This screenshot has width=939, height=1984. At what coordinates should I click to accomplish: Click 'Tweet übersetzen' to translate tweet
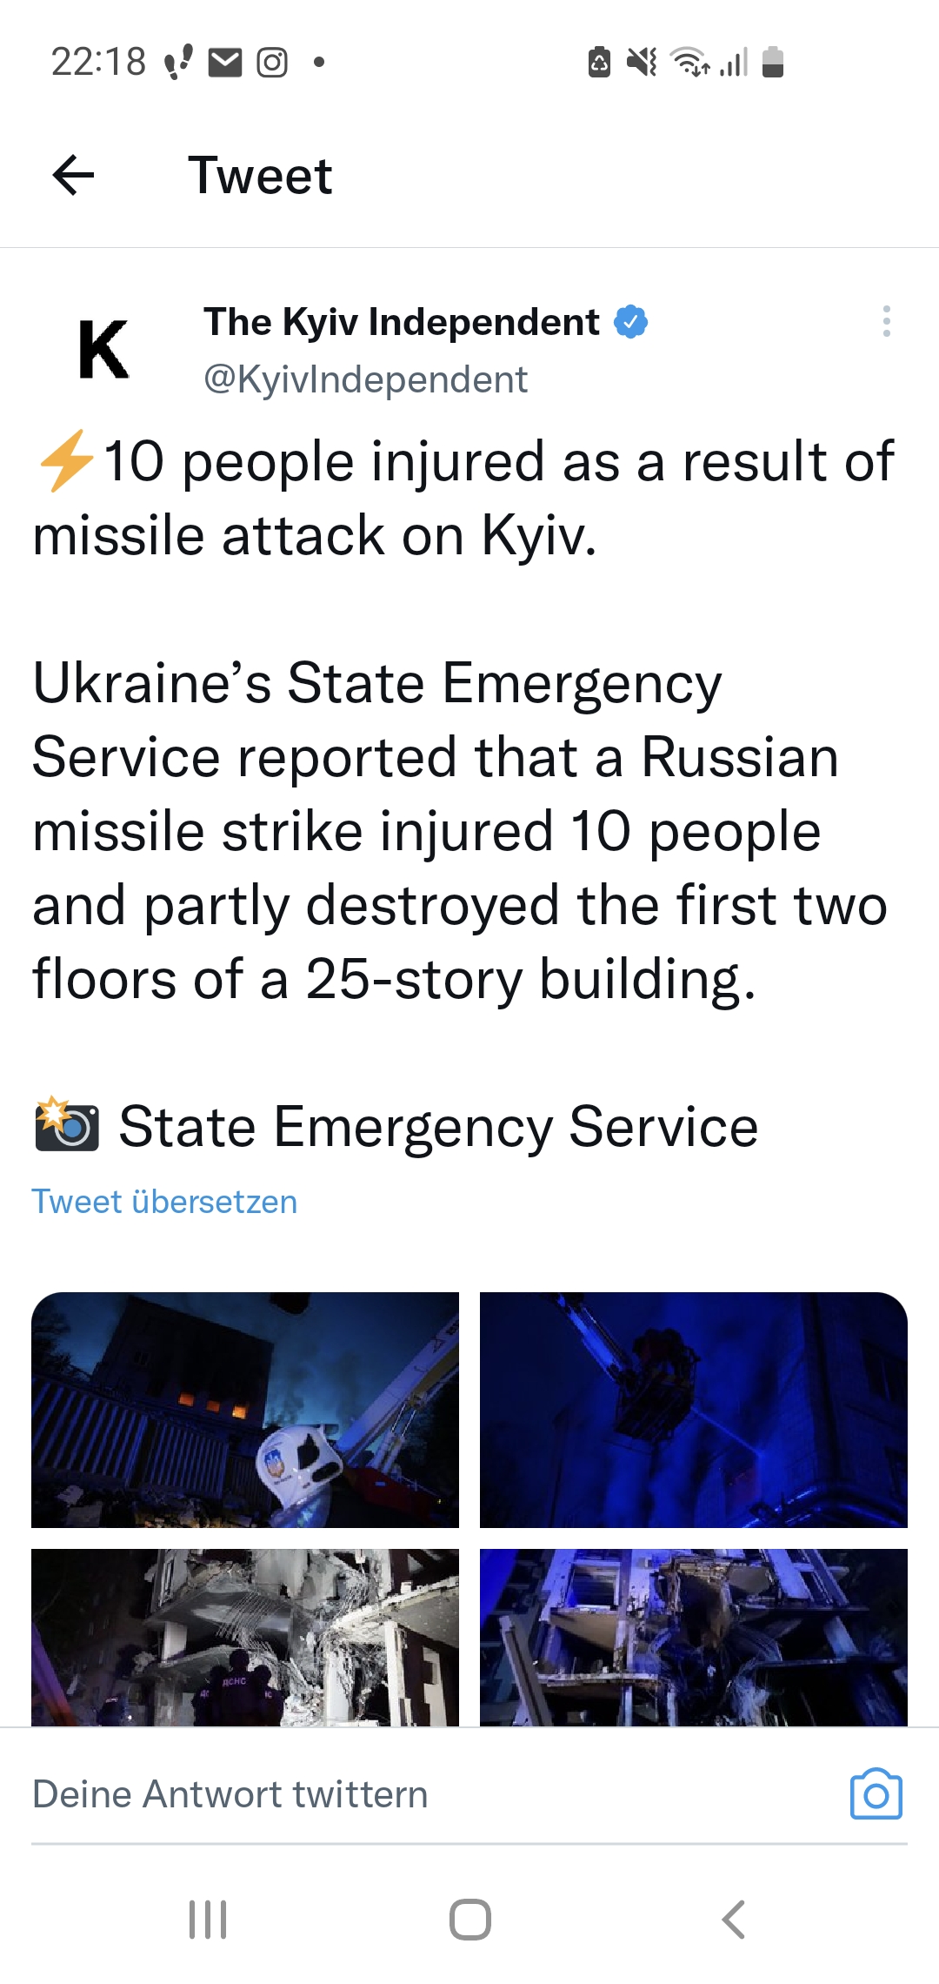pos(164,1202)
